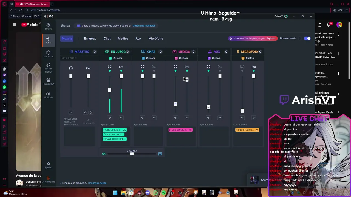The height and width of the screenshot is (197, 351).
Task: Open TikTok in the browser sidebar
Action: pos(4,99)
